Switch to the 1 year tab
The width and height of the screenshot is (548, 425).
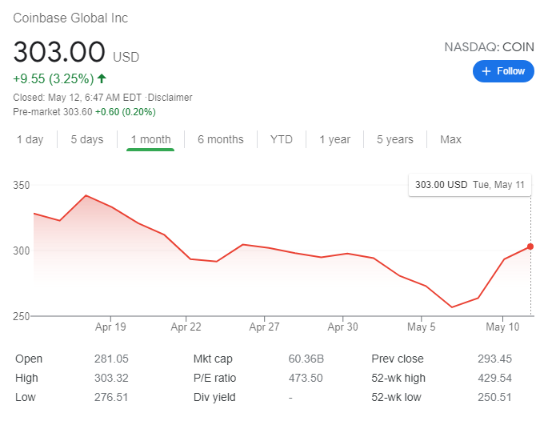[334, 139]
